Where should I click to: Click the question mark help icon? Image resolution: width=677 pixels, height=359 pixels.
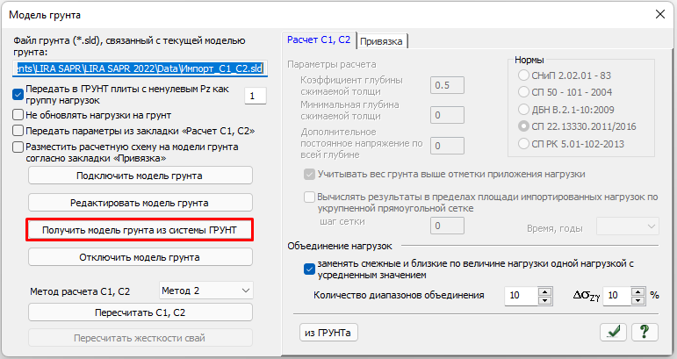(645, 332)
